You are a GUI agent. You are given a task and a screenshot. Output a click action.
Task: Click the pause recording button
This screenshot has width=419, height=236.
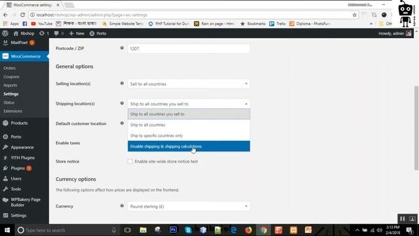point(403,219)
